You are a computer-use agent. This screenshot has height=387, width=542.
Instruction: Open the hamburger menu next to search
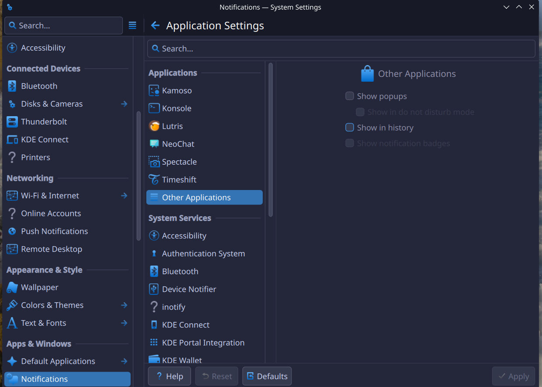point(132,26)
